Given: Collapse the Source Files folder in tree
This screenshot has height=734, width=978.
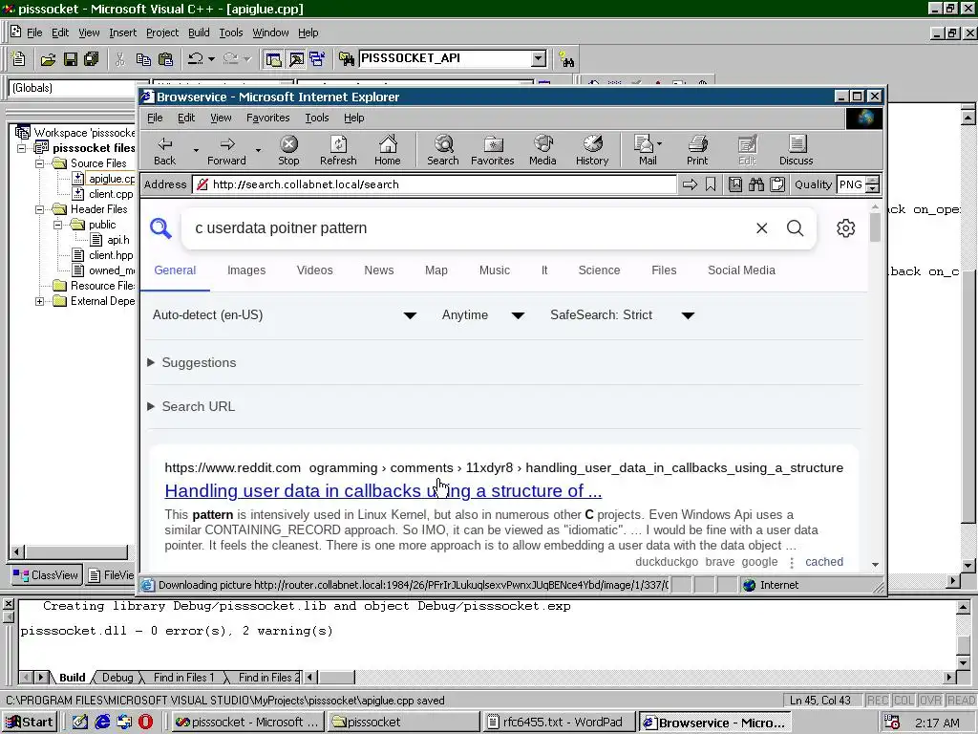Looking at the screenshot, I should (x=40, y=163).
